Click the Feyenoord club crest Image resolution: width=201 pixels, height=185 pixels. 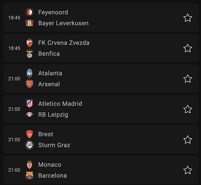pyautogui.click(x=30, y=12)
